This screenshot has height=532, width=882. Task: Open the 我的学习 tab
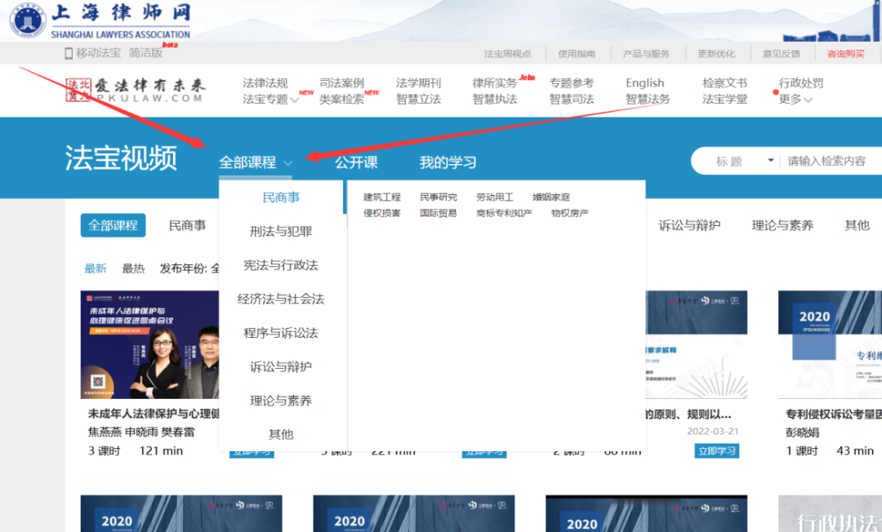coord(448,162)
